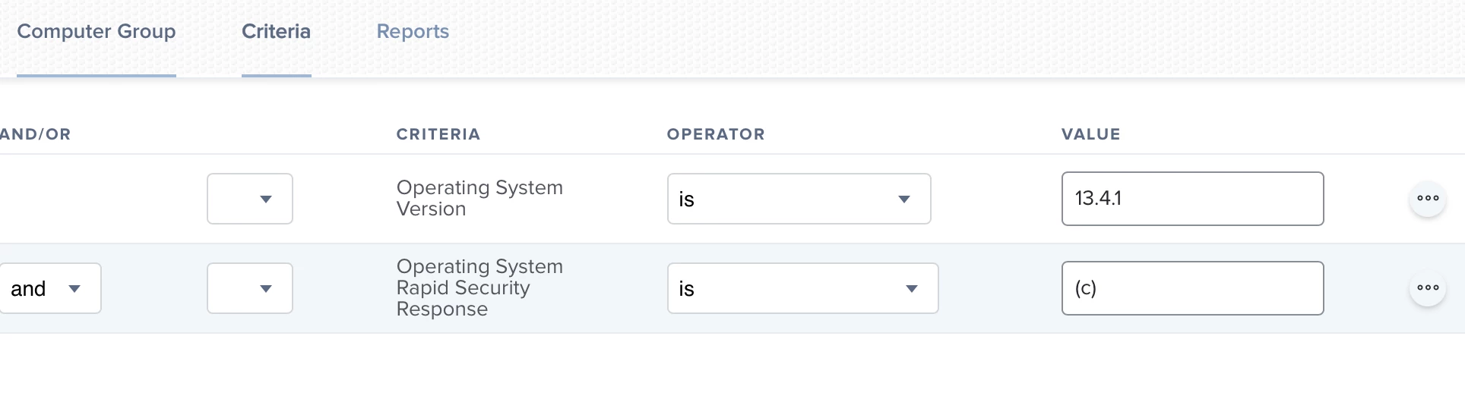1465x402 pixels.
Task: Open the Reports tab
Action: pos(413,32)
